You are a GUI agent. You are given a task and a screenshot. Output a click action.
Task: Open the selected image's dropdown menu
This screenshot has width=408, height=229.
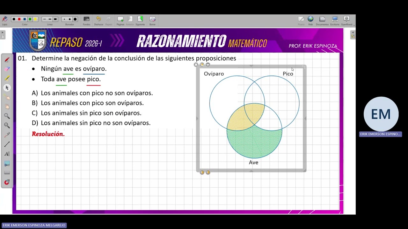click(x=208, y=65)
